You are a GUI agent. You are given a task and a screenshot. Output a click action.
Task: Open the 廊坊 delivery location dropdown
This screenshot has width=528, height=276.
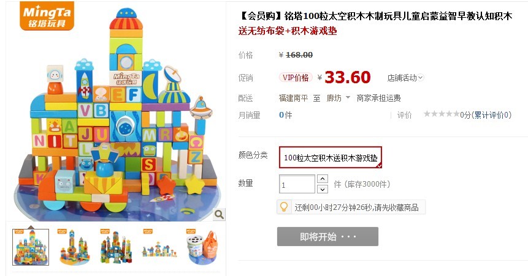(338, 98)
